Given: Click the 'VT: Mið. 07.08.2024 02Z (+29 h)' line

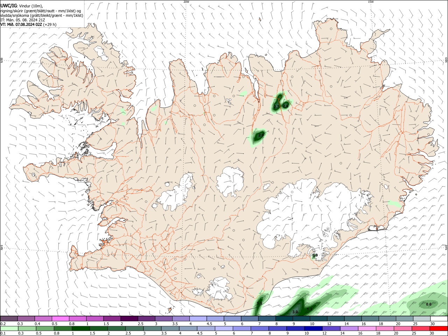Looking at the screenshot, I should [x=28, y=24].
